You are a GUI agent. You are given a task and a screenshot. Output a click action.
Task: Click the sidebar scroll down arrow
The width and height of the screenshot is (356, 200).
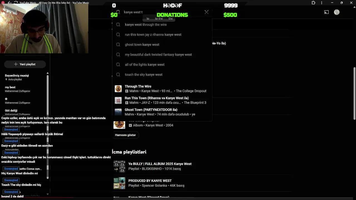pyautogui.click(x=48, y=194)
